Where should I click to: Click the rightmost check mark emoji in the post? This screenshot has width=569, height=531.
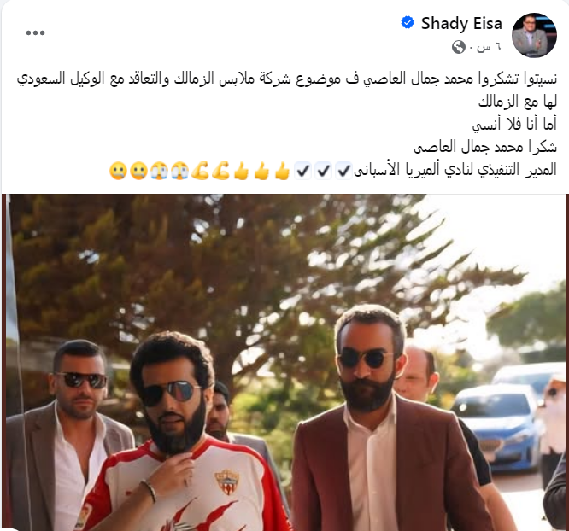(343, 171)
